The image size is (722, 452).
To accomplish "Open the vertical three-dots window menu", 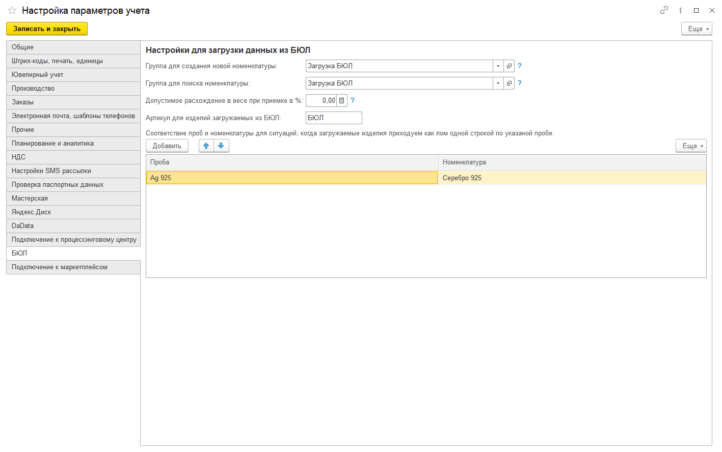I will [680, 10].
